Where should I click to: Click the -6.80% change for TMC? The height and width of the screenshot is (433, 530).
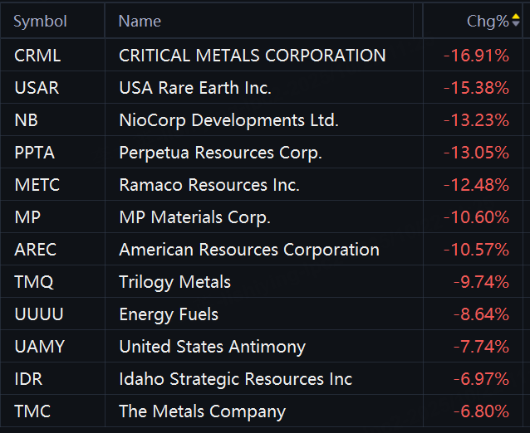click(x=481, y=411)
